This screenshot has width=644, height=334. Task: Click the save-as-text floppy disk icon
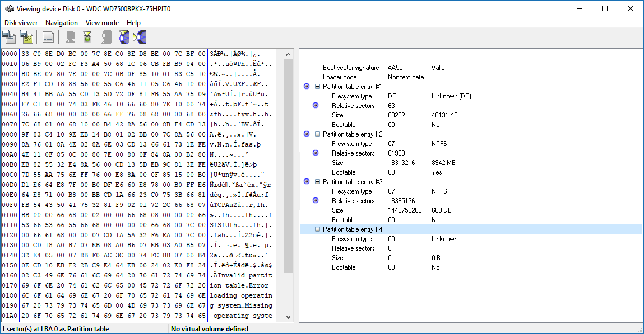(x=9, y=37)
